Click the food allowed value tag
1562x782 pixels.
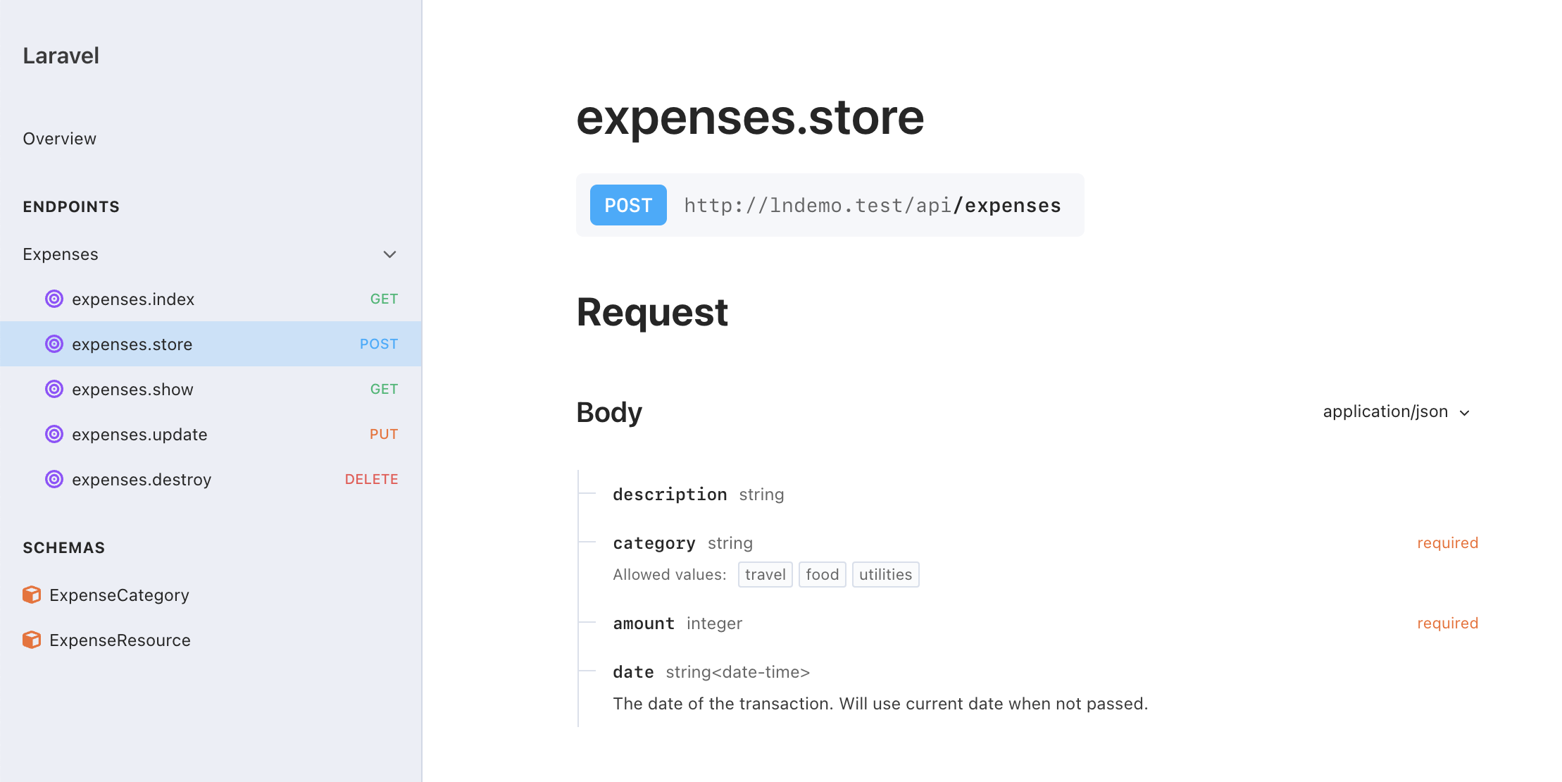click(x=822, y=575)
